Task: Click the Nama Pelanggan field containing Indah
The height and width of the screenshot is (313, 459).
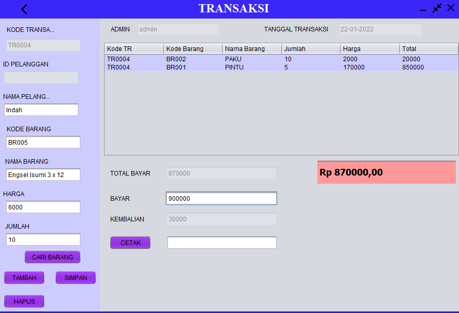Action: pos(41,110)
